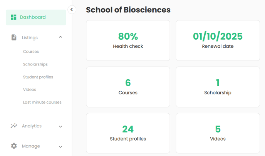Collapse the Listings section chevron
265x156 pixels.
(60, 37)
